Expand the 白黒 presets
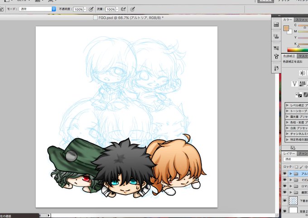 click(287, 128)
